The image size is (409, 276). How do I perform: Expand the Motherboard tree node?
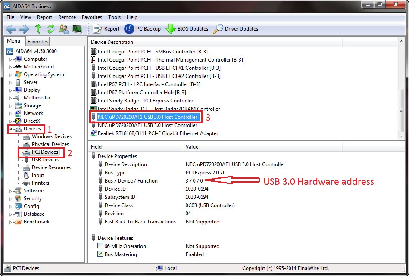[10, 67]
